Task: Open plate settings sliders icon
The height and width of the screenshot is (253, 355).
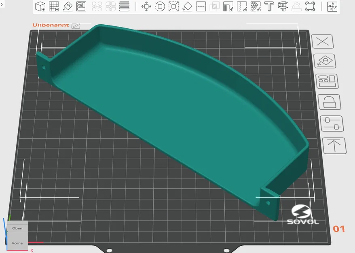Action: coord(332,123)
